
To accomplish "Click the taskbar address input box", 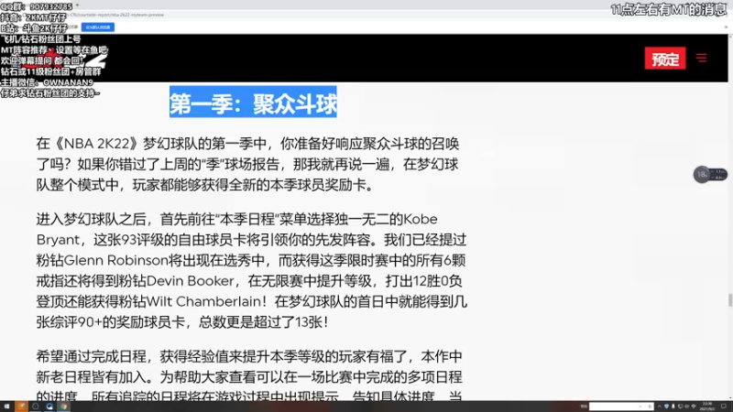I will point(621,407).
